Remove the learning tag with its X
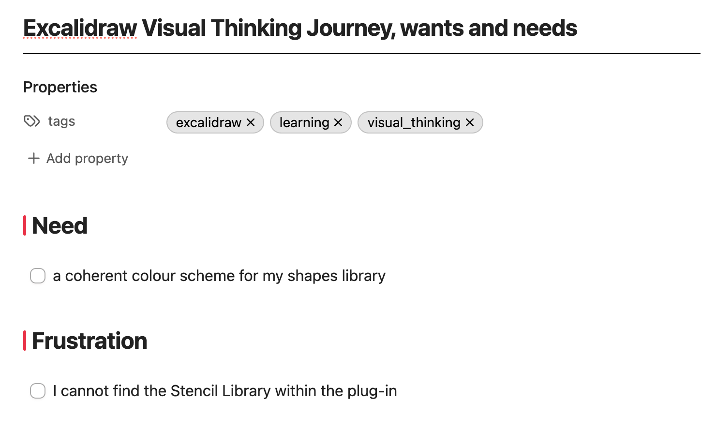 [338, 123]
